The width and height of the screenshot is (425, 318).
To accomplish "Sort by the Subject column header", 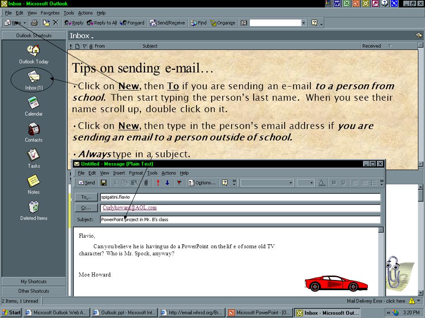I will tap(251, 46).
